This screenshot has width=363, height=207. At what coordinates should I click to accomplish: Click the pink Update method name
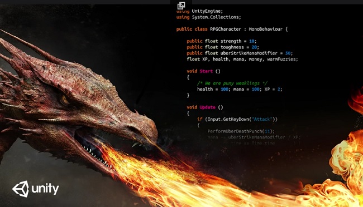tap(207, 107)
